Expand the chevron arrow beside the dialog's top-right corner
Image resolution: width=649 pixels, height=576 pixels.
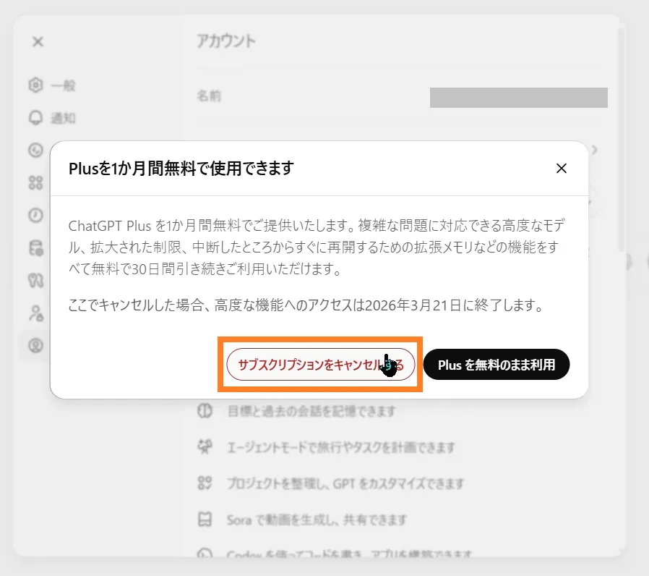(595, 150)
